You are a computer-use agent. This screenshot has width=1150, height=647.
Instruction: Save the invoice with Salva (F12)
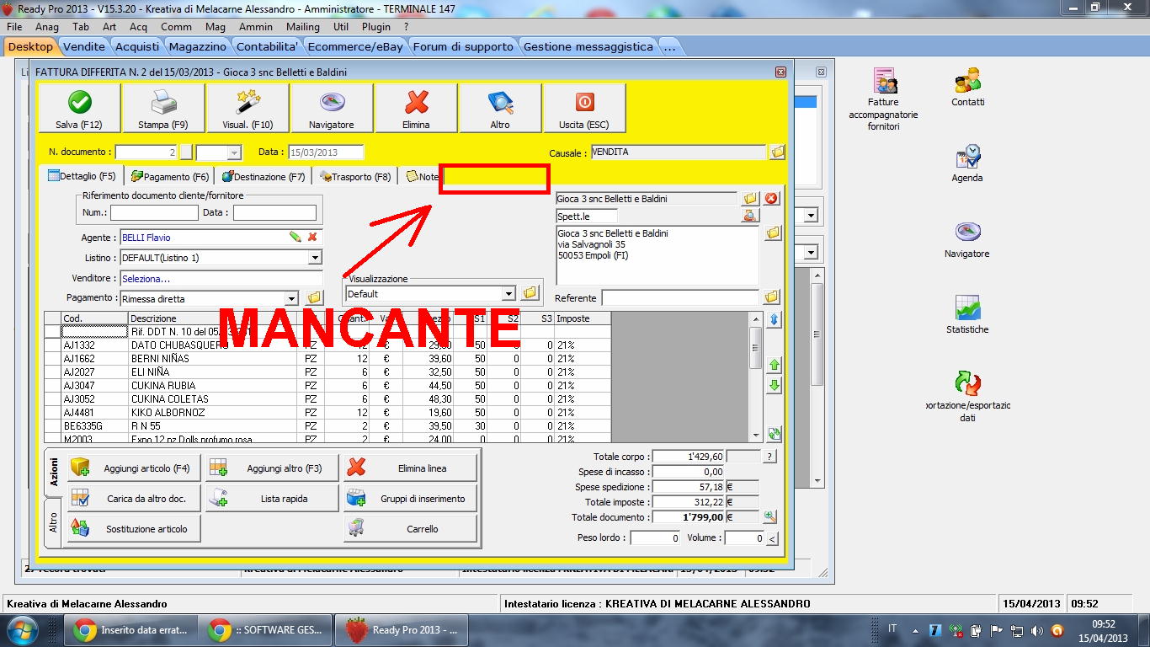click(x=79, y=108)
